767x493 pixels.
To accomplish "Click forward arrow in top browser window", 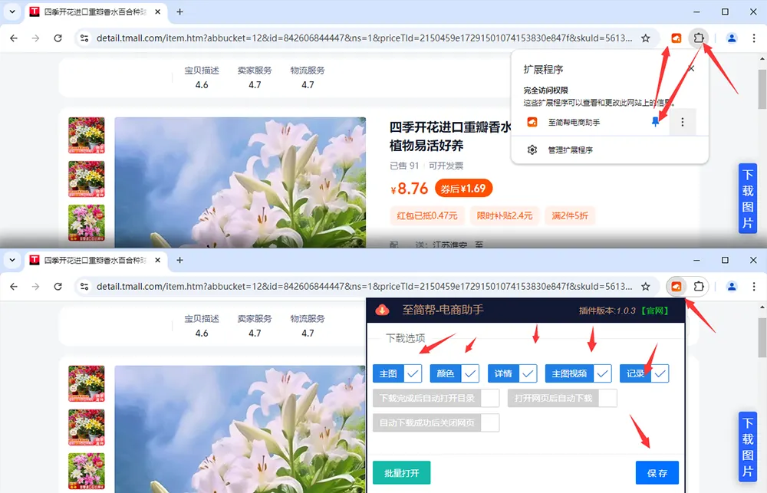I will [35, 38].
